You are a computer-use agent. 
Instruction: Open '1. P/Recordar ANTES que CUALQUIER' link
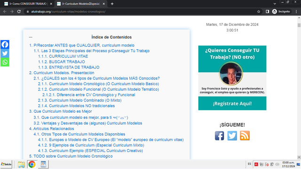point(82,46)
